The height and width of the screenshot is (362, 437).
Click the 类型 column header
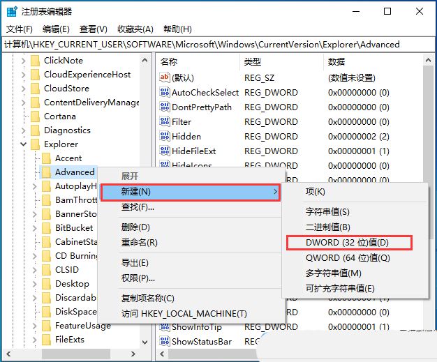click(281, 61)
